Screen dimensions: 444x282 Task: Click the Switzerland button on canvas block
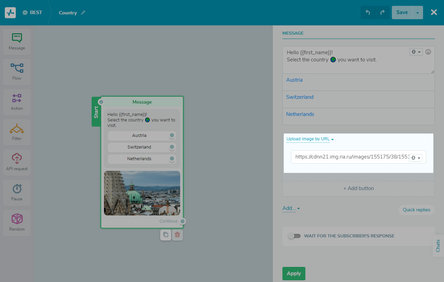pos(139,147)
